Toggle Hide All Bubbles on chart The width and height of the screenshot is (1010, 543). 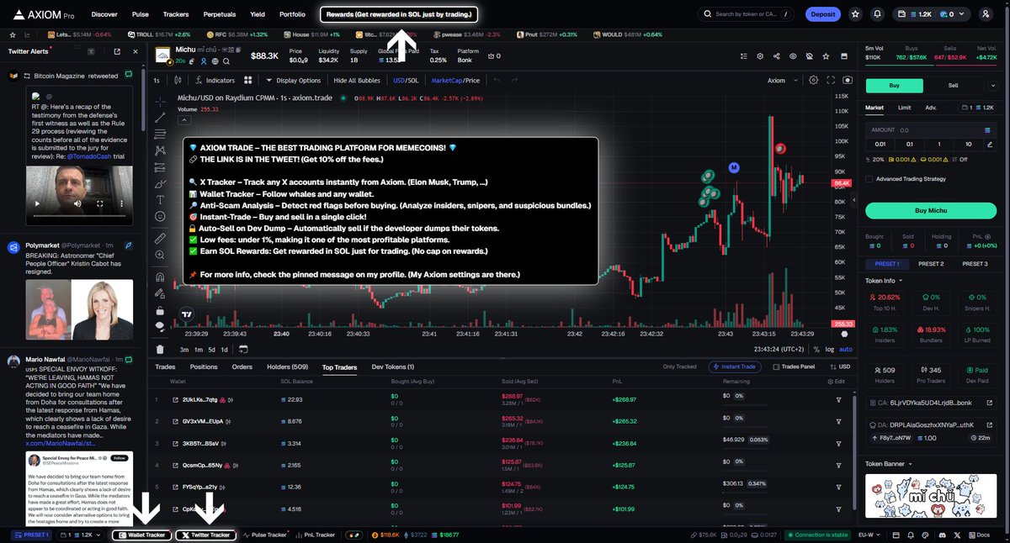(x=357, y=81)
